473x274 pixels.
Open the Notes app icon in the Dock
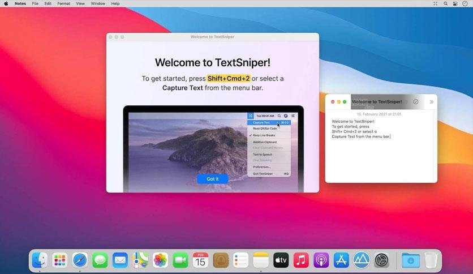point(260,260)
